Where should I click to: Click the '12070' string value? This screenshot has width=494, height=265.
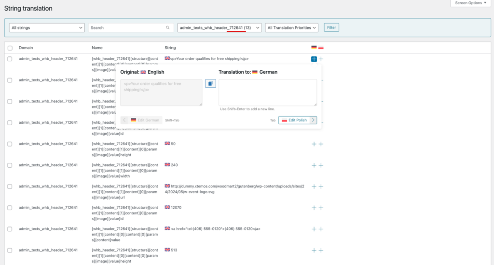[176, 207]
